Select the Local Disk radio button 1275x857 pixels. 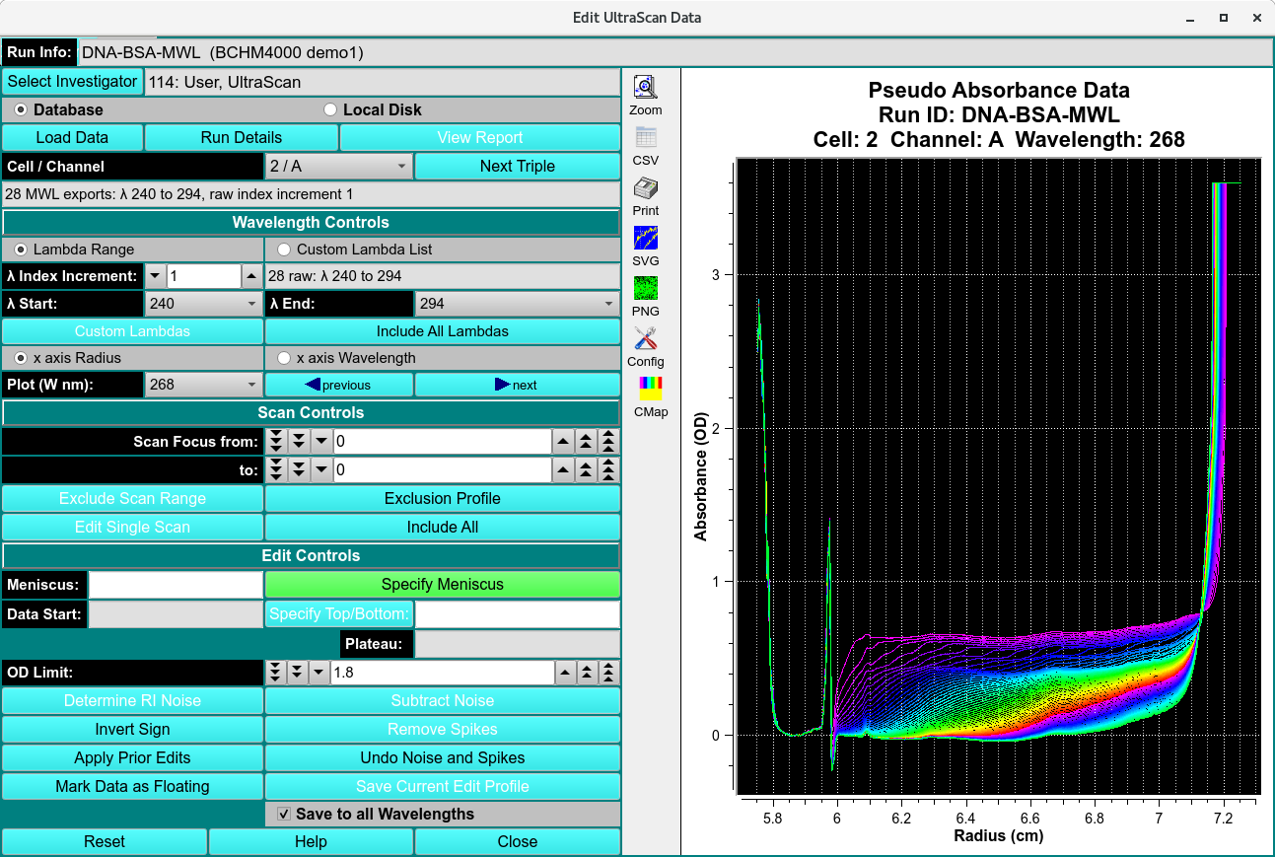point(330,110)
